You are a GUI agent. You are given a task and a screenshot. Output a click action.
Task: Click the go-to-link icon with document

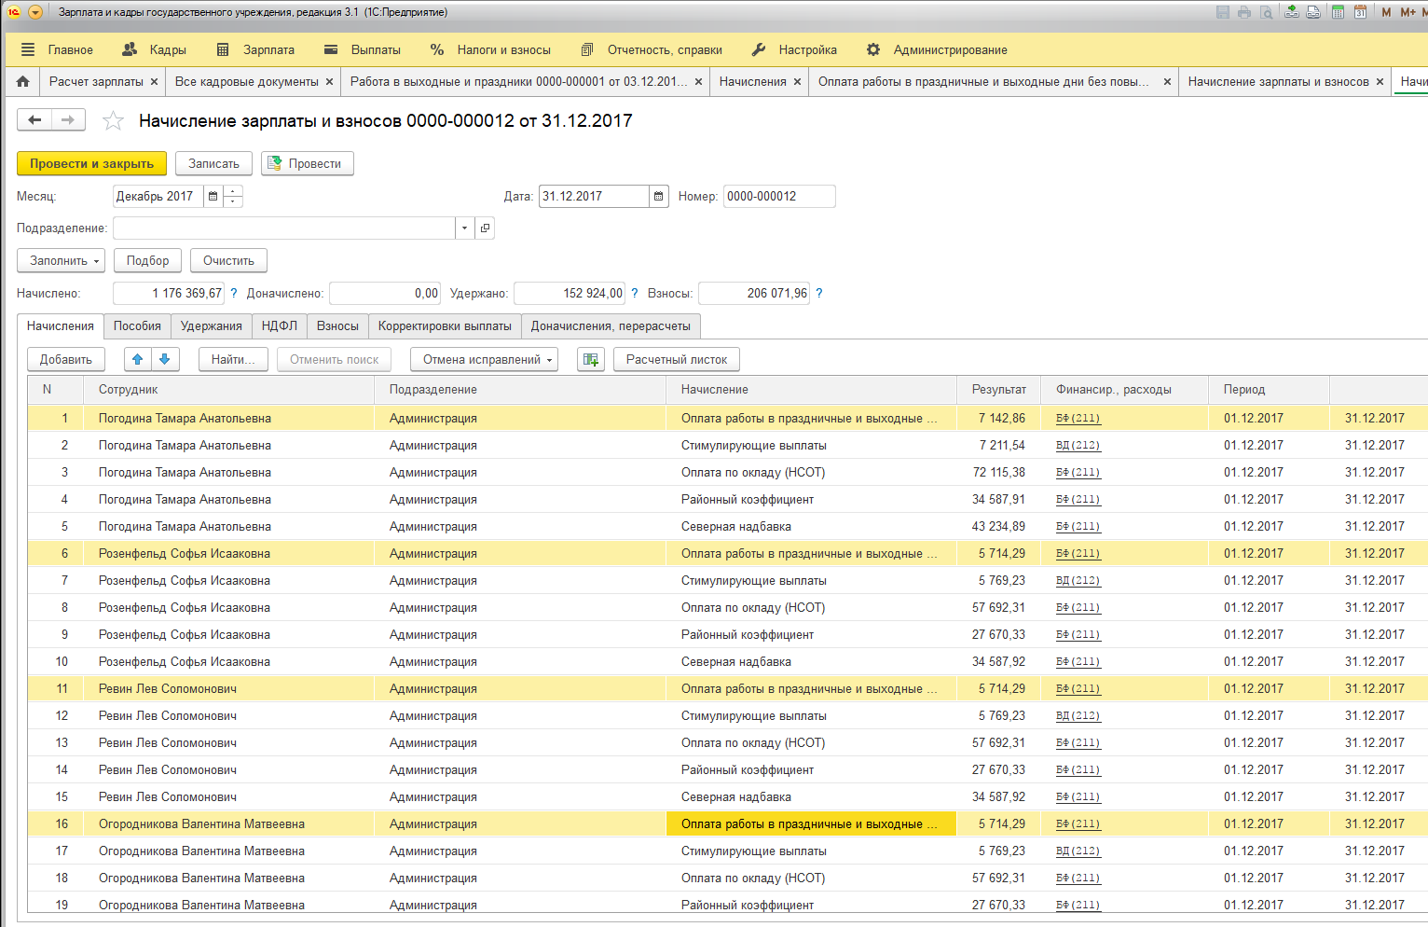pyautogui.click(x=1313, y=12)
